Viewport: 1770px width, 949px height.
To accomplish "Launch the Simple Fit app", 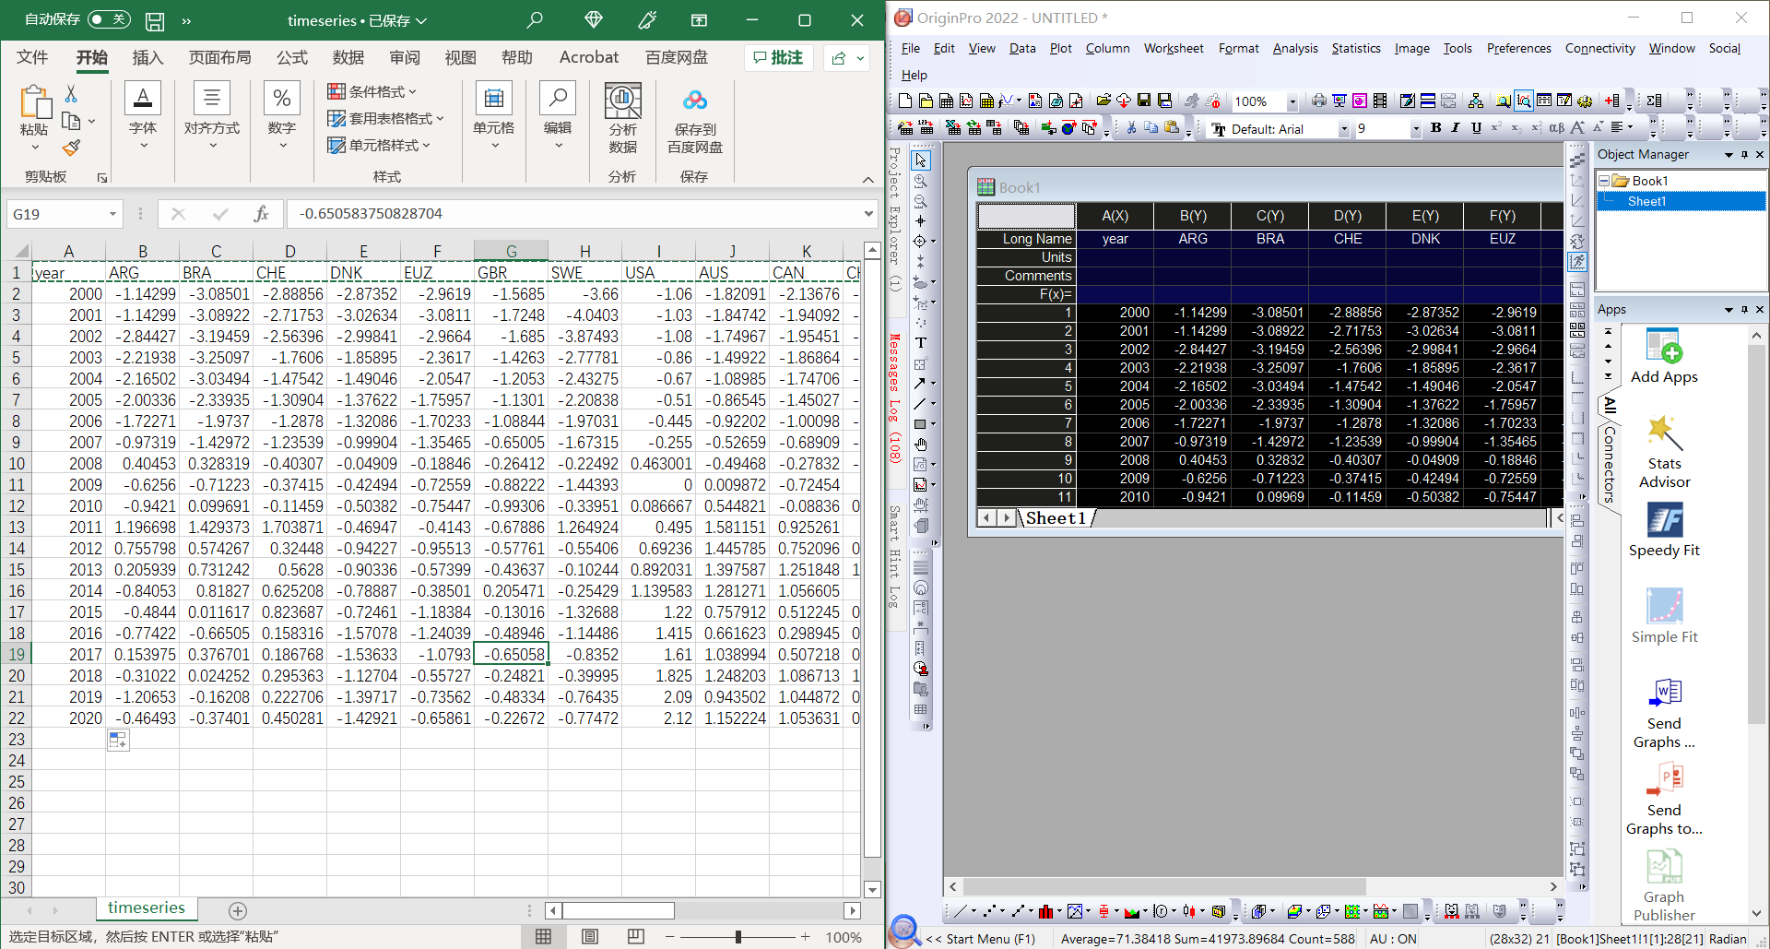I will point(1664,607).
